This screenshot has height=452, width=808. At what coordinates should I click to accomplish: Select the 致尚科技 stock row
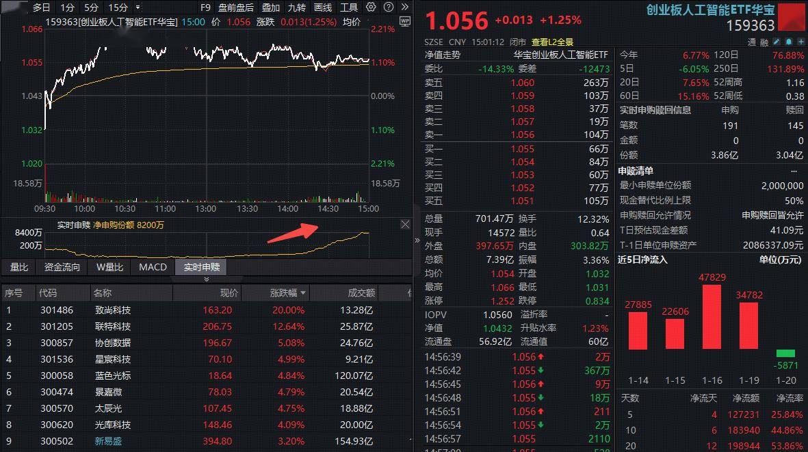(113, 310)
